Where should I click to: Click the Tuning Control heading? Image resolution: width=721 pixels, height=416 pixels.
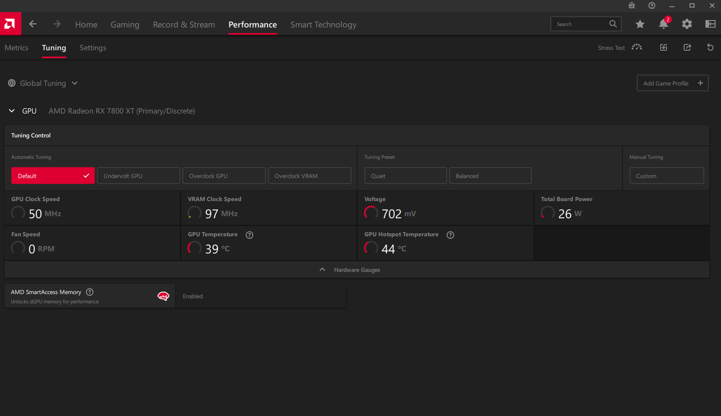click(x=31, y=135)
